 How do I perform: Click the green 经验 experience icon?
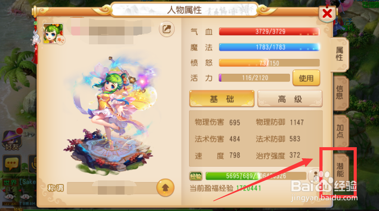pos(196,176)
